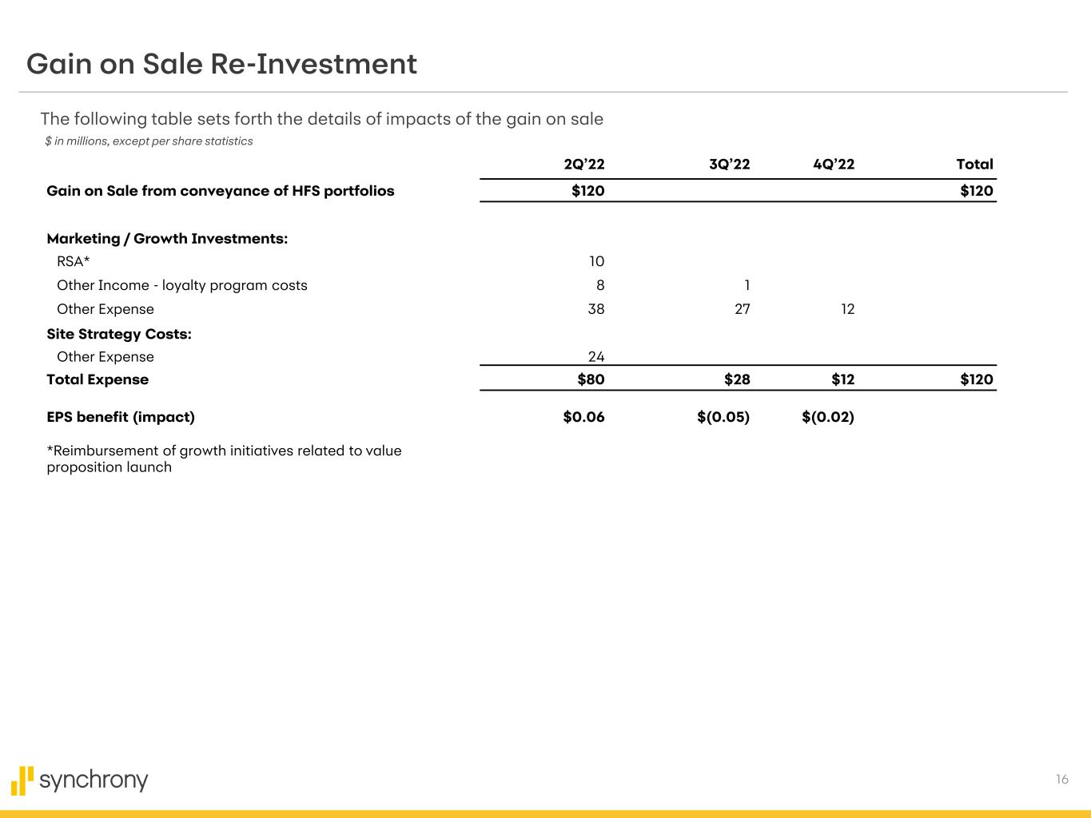The width and height of the screenshot is (1091, 818).
Task: Click the reimbursement footnote text
Action: [224, 459]
